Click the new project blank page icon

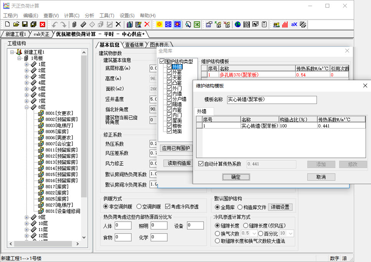coord(7,24)
